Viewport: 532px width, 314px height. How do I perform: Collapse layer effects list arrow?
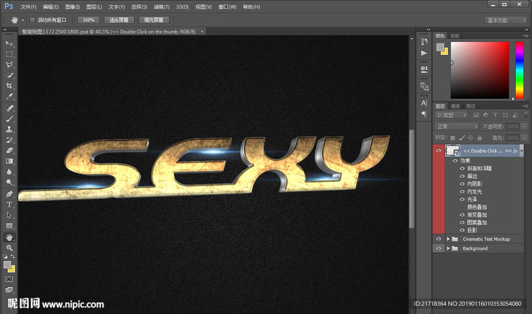(522, 150)
